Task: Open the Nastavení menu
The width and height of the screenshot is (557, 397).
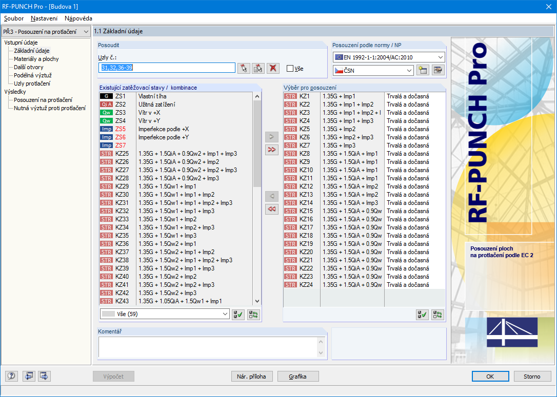Action: (44, 18)
